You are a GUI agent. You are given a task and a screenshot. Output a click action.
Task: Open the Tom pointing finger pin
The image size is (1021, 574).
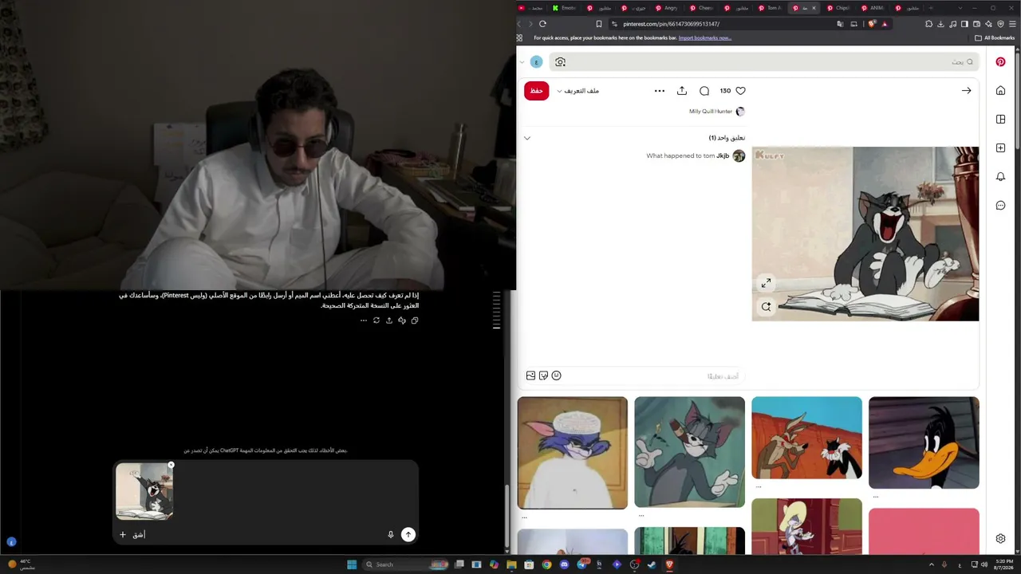(x=690, y=452)
